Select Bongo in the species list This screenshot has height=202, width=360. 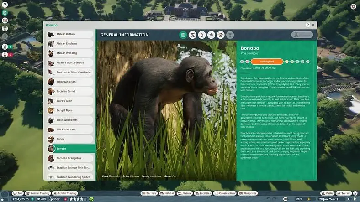pos(70,139)
